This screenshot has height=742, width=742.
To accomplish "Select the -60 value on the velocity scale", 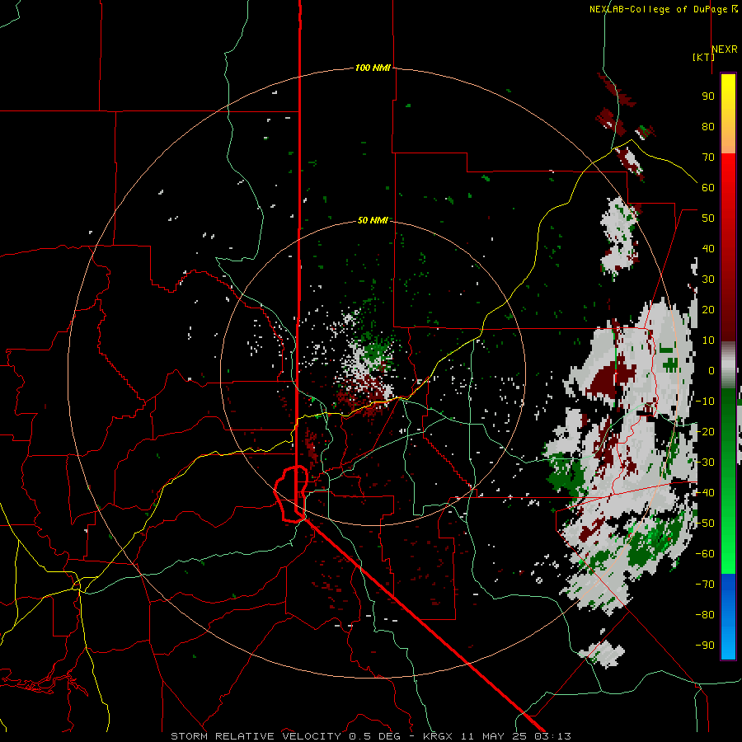I will (x=705, y=554).
